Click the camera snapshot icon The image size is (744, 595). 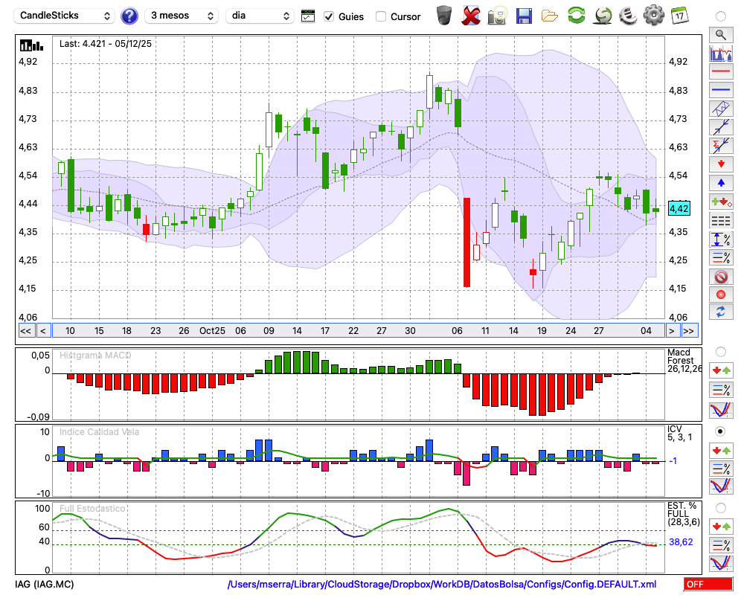pos(497,16)
